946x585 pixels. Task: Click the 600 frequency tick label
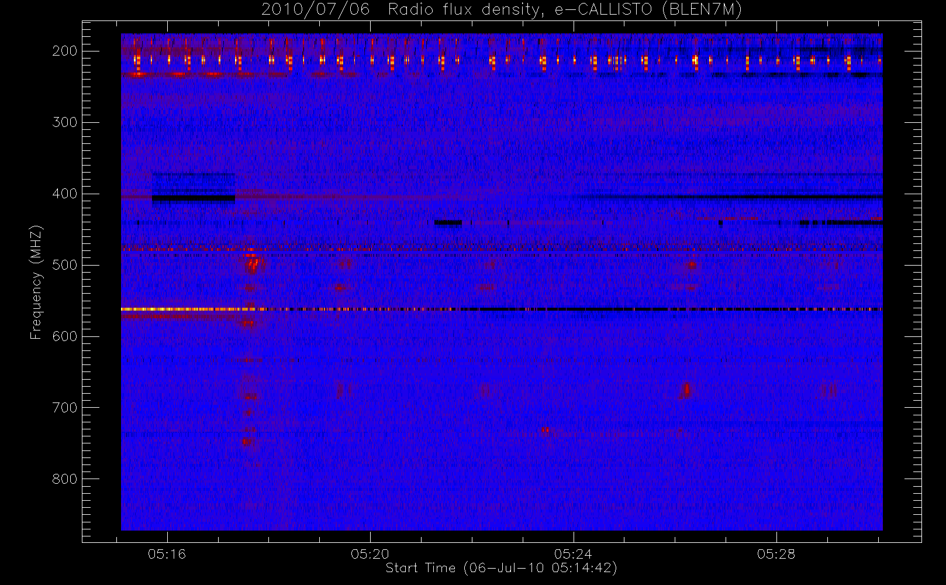(x=65, y=336)
